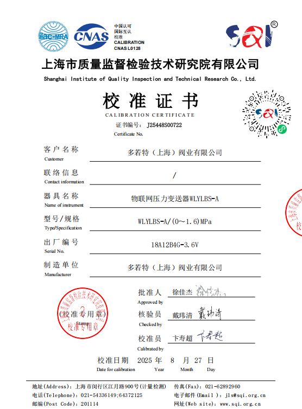Click the "Manufacturer" label
The image size is (302, 409).
coord(58,274)
